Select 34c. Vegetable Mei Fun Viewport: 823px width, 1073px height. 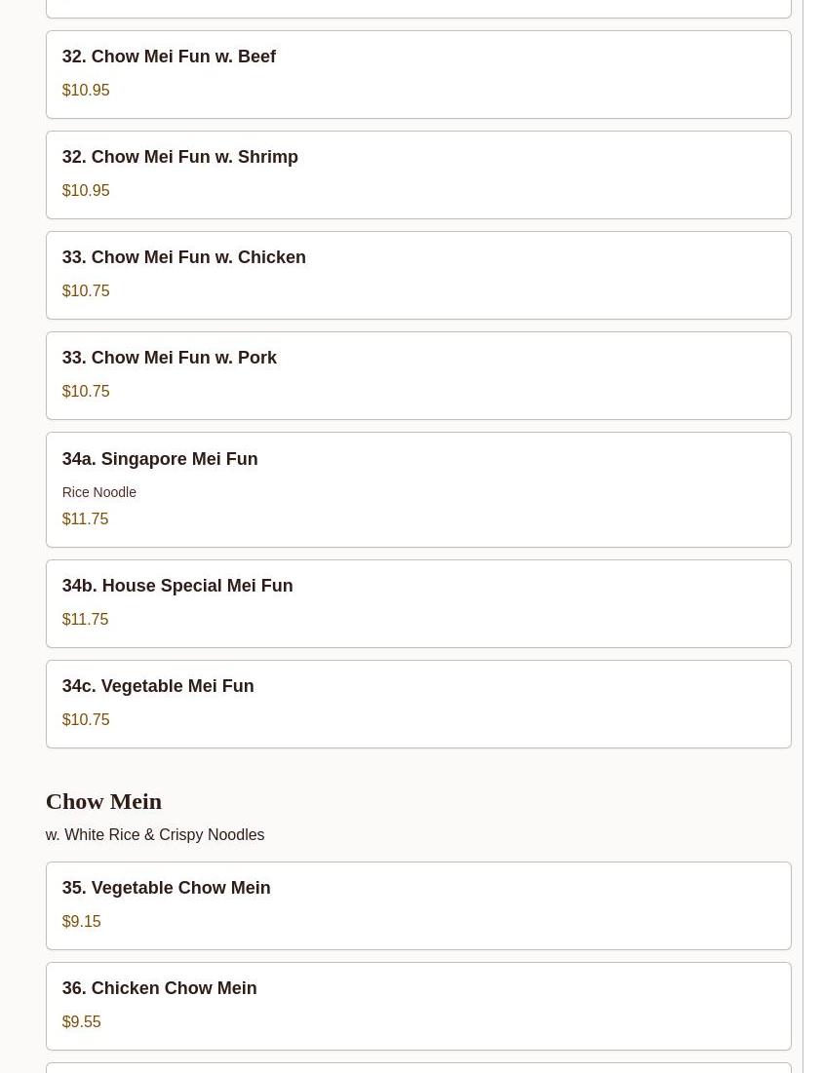coord(418,705)
